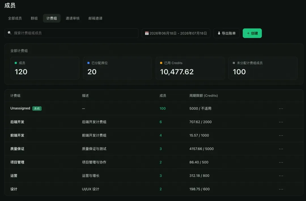Click the member count 6 for 后端开发
306x201 pixels.
coord(161,122)
